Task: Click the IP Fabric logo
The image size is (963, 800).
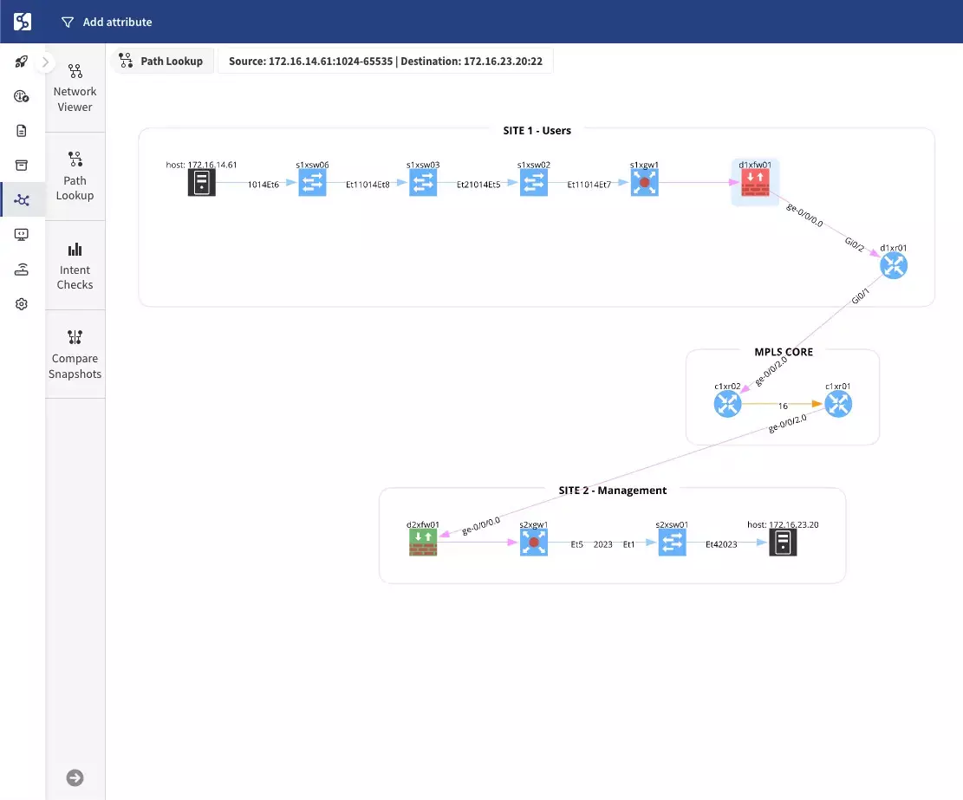Action: (21, 21)
